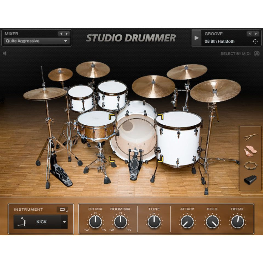Click the MIXER panel header

tap(11, 34)
